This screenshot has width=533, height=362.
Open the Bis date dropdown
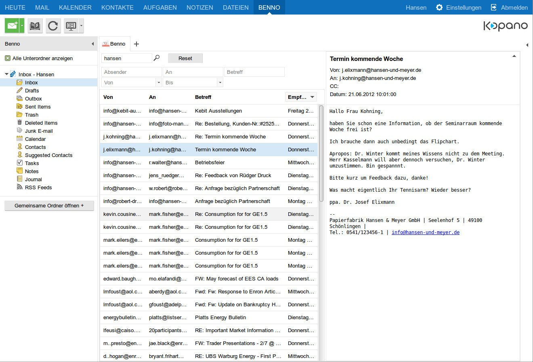220,83
